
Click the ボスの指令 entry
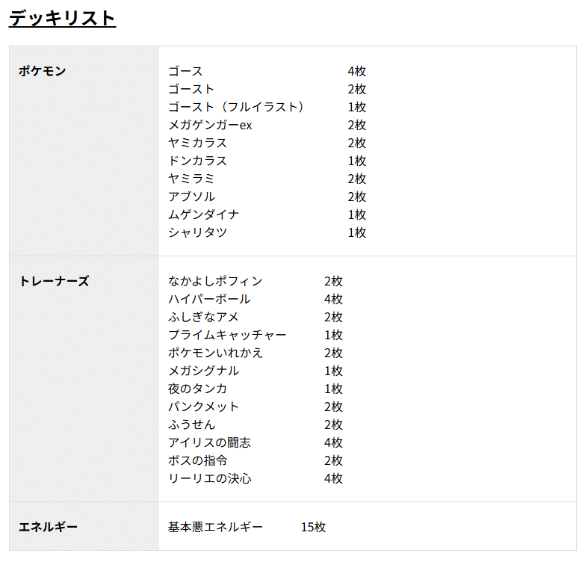[x=197, y=460]
